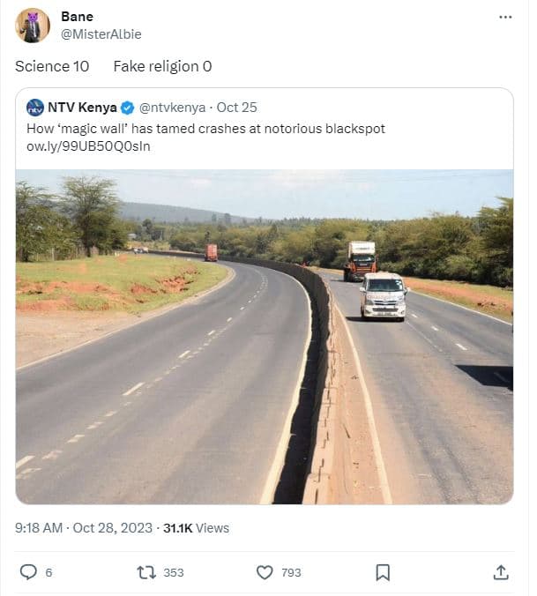Image resolution: width=537 pixels, height=596 pixels.
Task: Open the NTV Kenya account name
Action: [82, 108]
